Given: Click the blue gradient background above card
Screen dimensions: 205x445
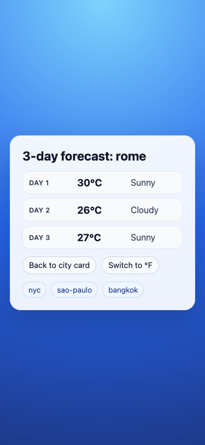Looking at the screenshot, I should [103, 68].
